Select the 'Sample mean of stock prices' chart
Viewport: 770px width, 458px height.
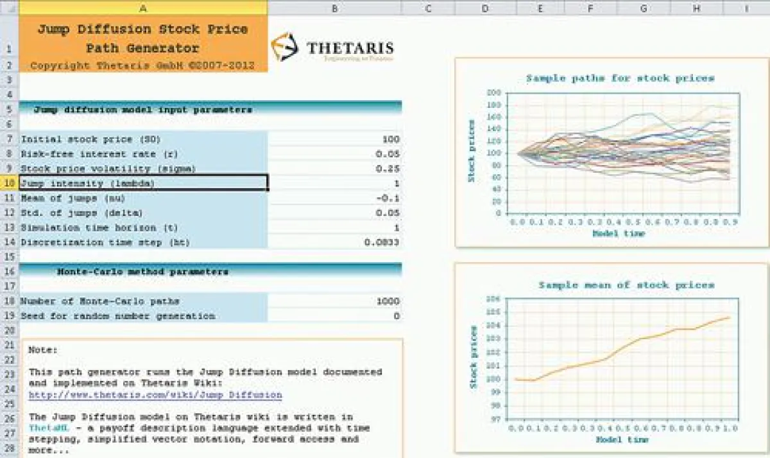coord(612,358)
